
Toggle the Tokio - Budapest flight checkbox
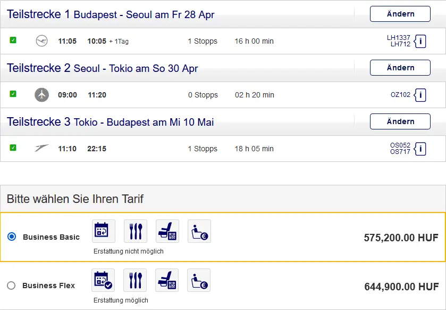click(x=13, y=148)
